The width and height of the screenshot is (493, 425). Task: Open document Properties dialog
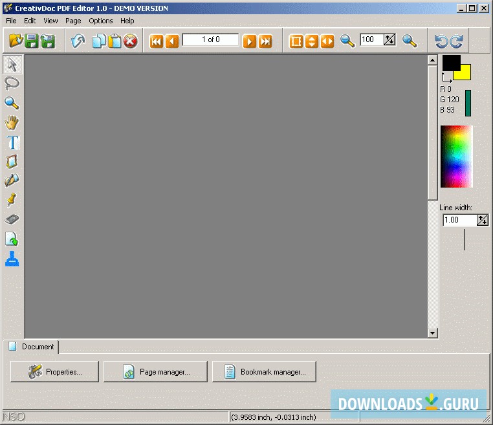(54, 372)
